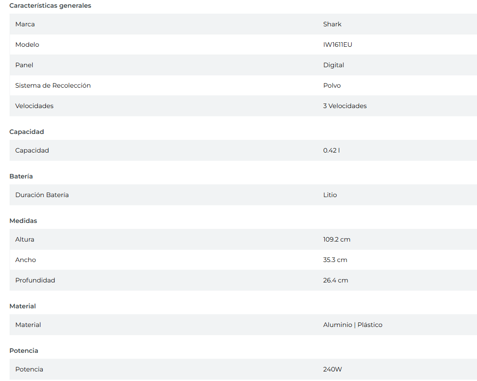Click the Duración Batería label

42,195
